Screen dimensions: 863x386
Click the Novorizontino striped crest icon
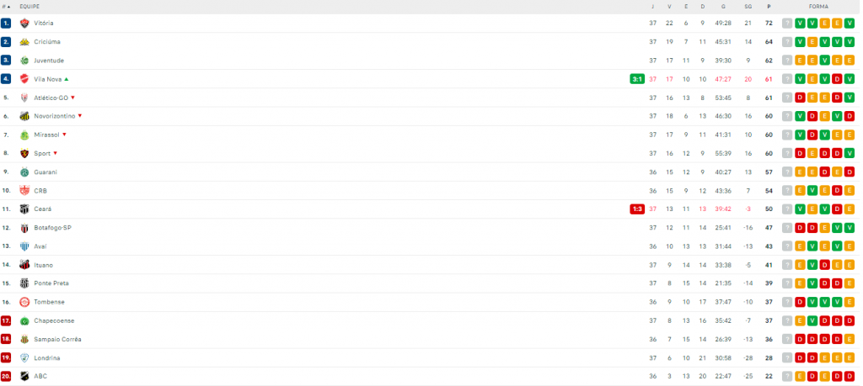24,116
